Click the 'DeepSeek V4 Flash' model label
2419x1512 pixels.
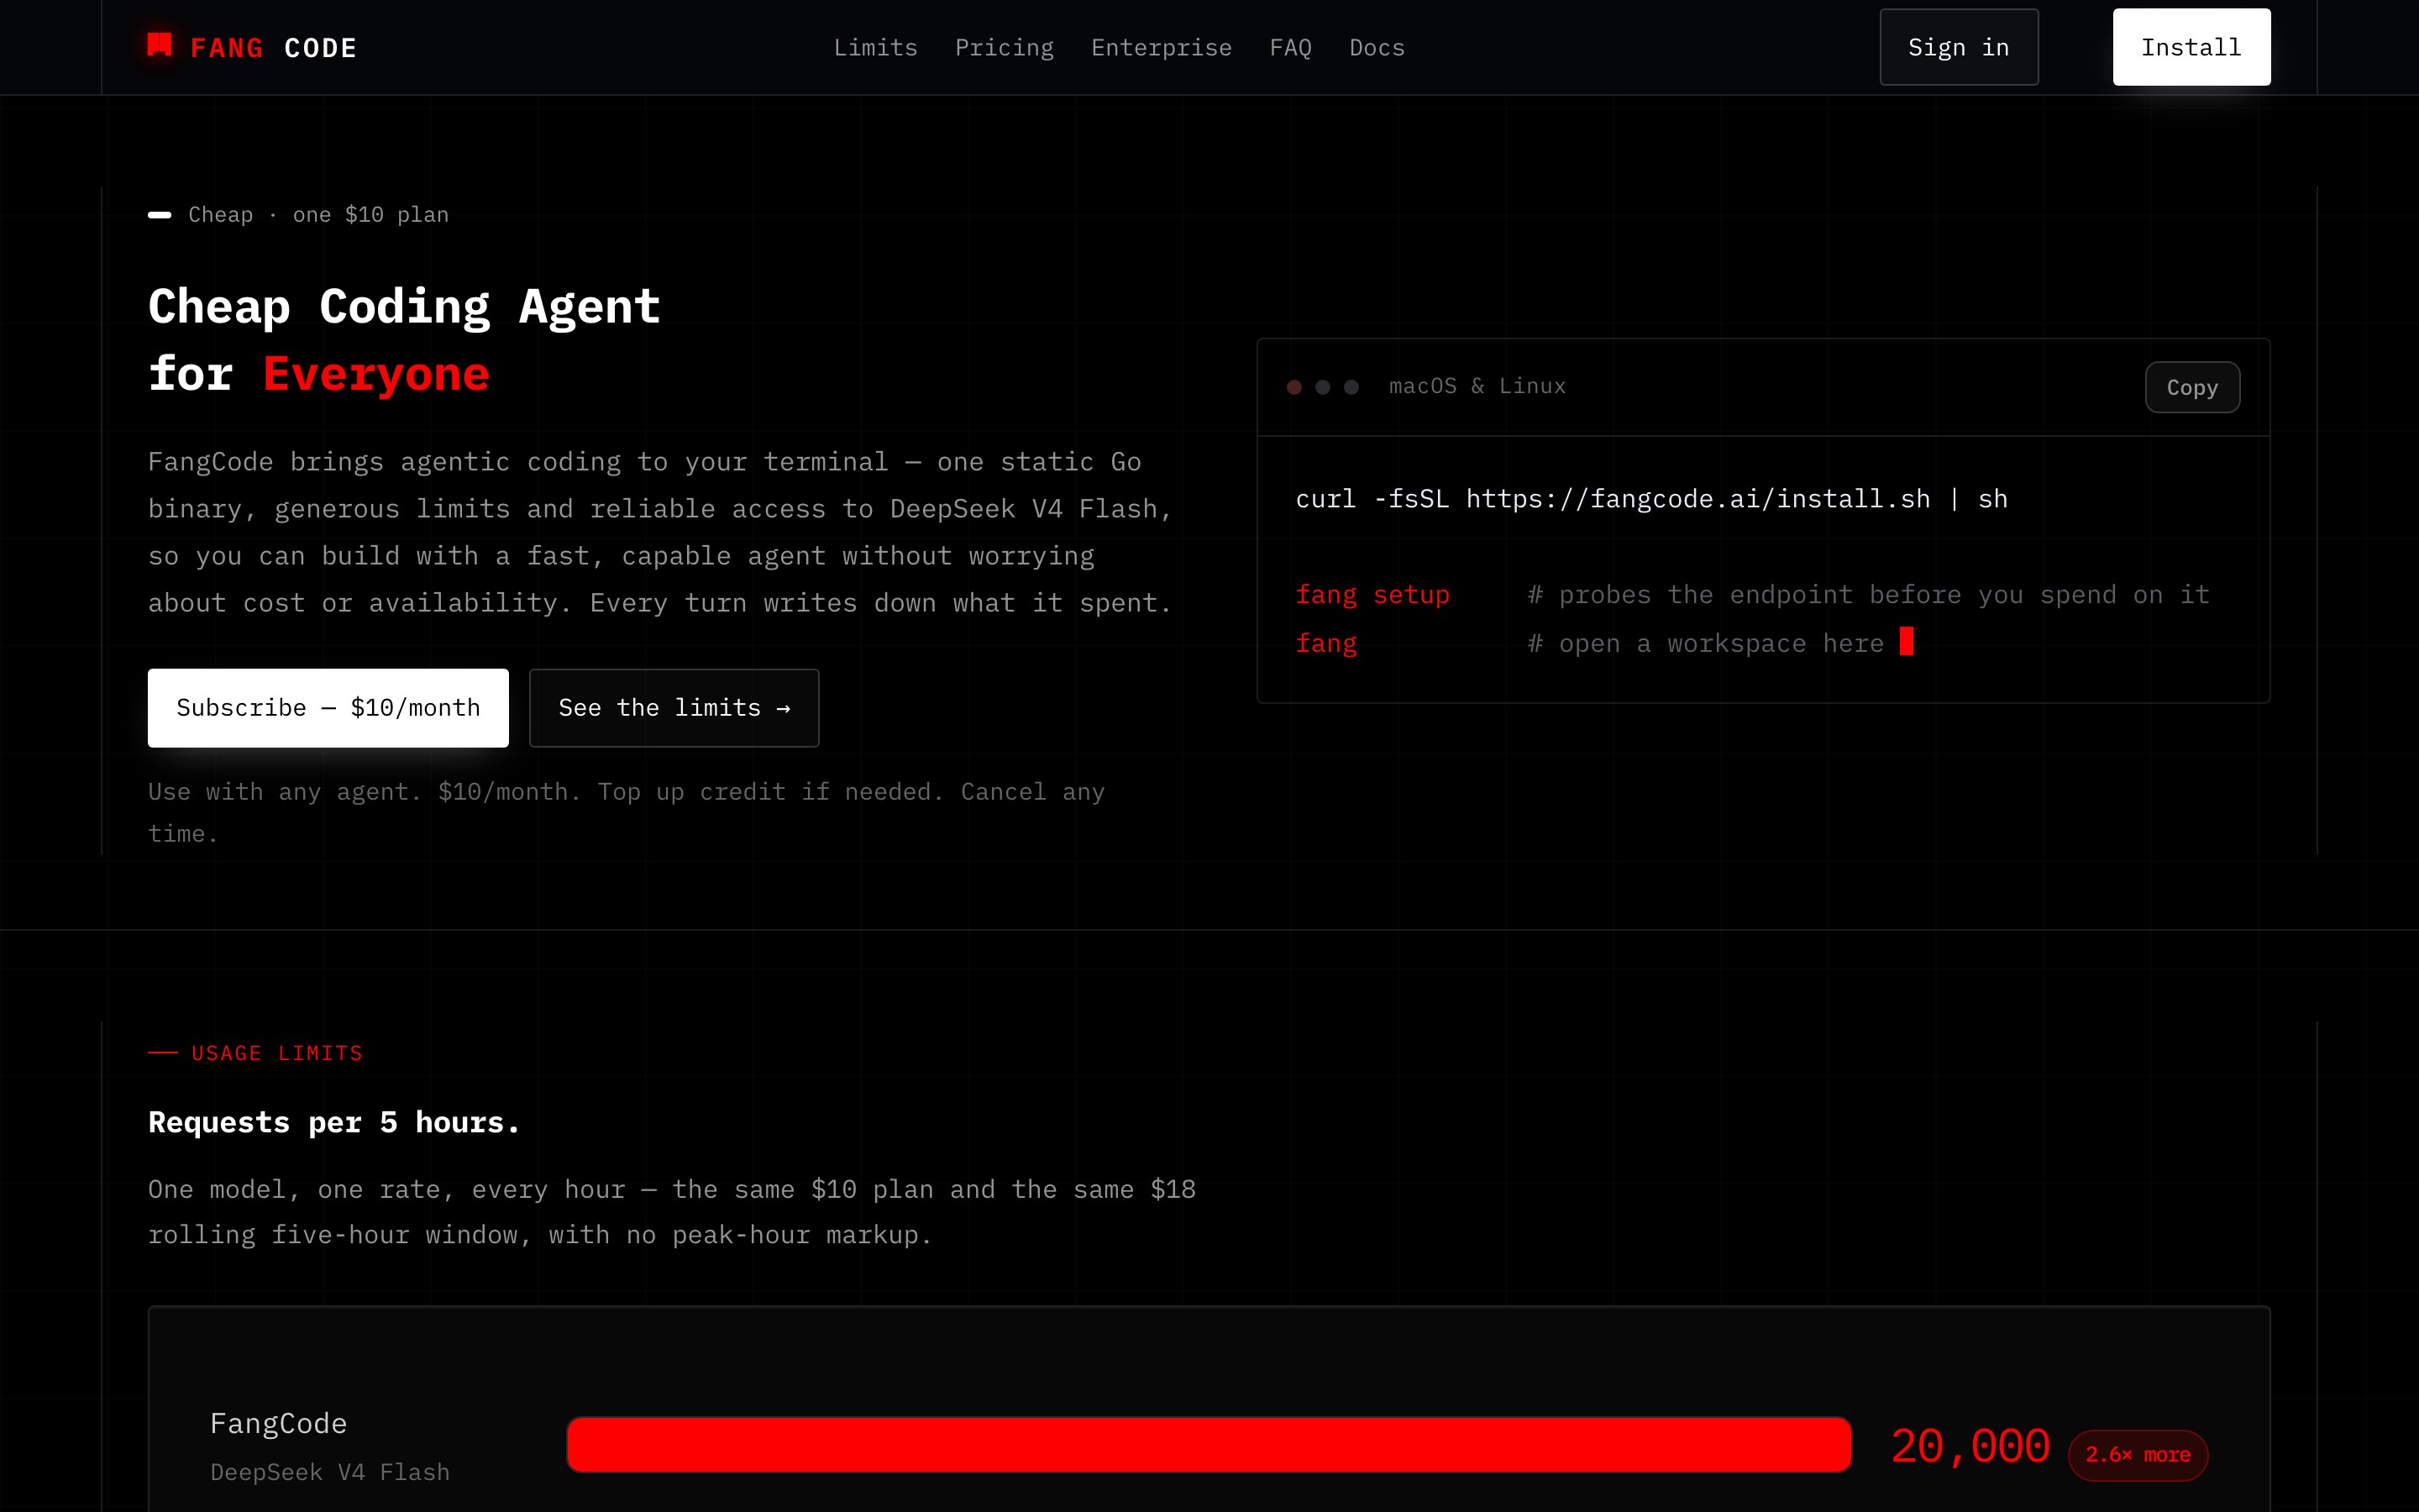click(x=330, y=1472)
